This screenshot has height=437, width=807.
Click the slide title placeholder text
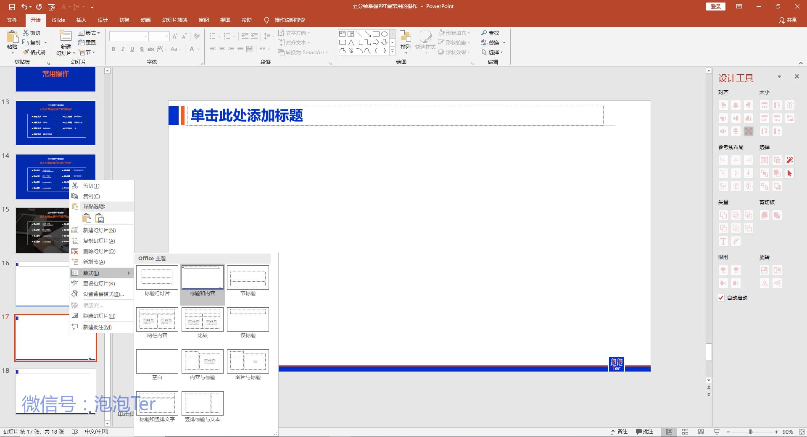247,115
